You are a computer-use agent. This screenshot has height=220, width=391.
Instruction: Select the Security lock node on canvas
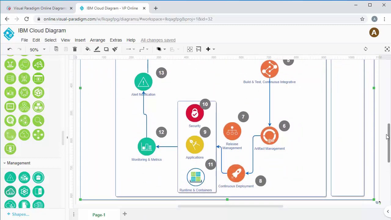(x=195, y=113)
